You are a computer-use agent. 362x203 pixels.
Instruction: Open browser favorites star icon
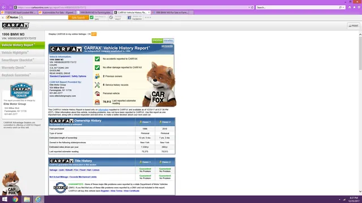354,7
